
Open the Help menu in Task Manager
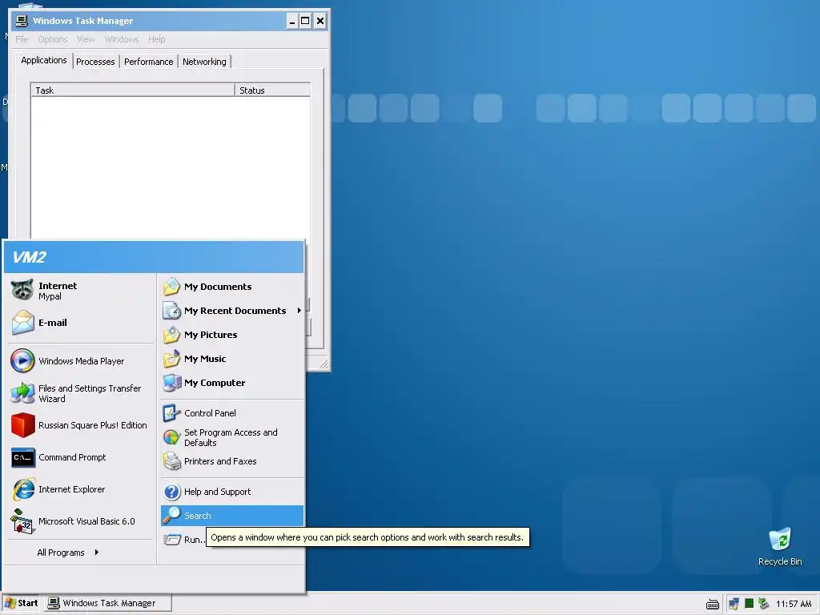[x=156, y=39]
